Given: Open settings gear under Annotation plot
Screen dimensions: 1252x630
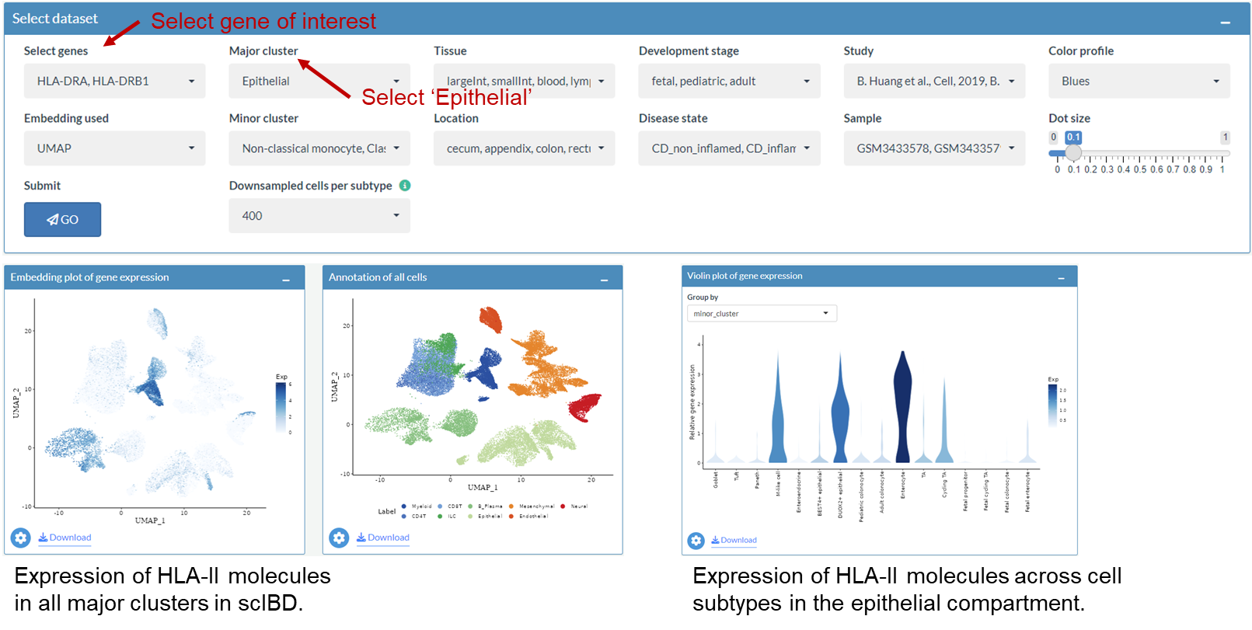Looking at the screenshot, I should [339, 538].
